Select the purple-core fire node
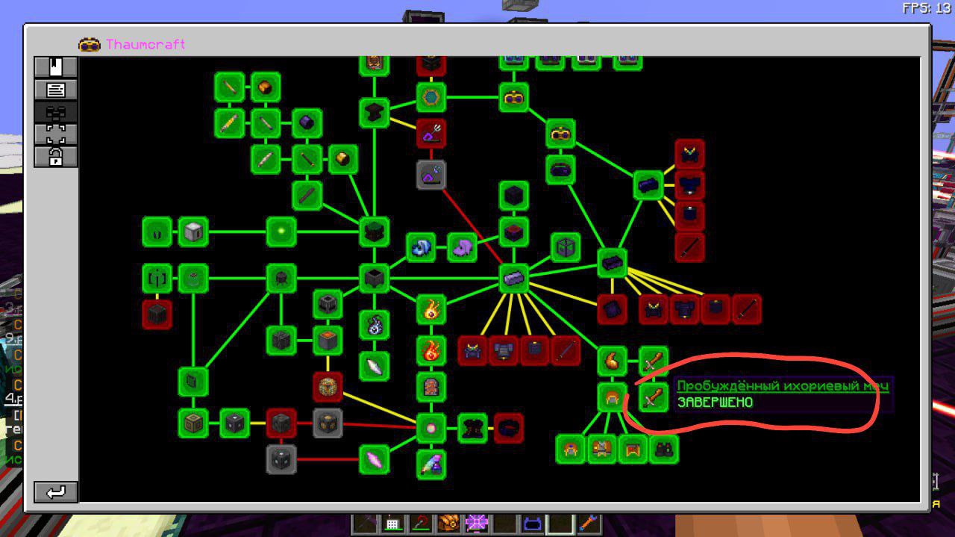Screen dimensions: 955x537 click(x=431, y=309)
